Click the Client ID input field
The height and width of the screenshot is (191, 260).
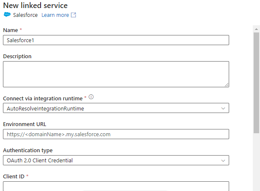coord(116,186)
